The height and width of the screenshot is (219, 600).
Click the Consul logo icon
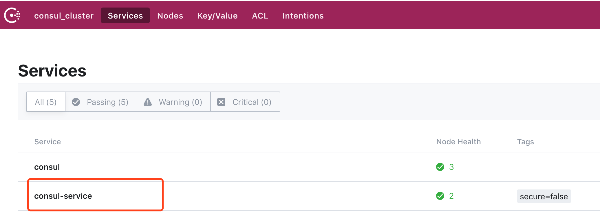click(x=12, y=15)
